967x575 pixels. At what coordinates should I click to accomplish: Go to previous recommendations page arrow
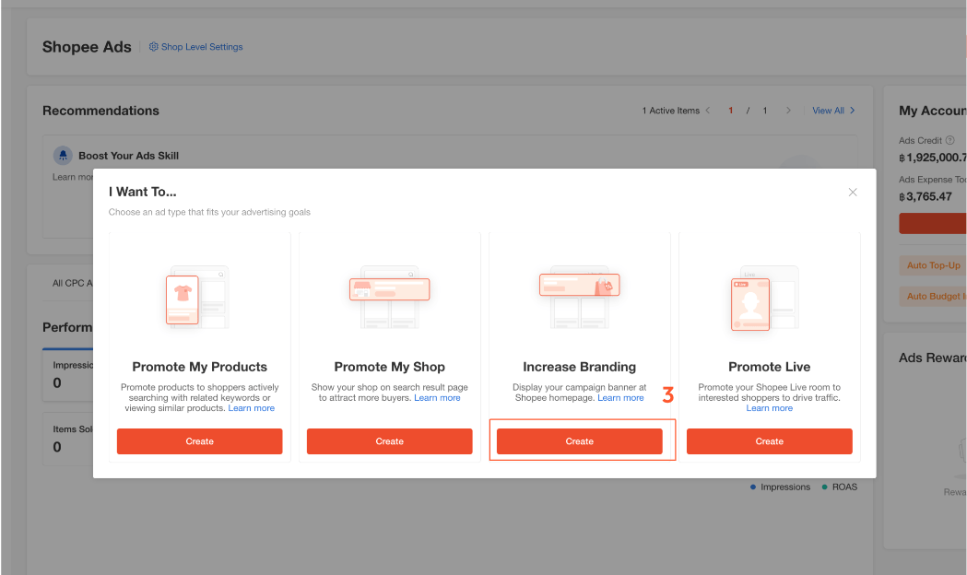(x=708, y=111)
